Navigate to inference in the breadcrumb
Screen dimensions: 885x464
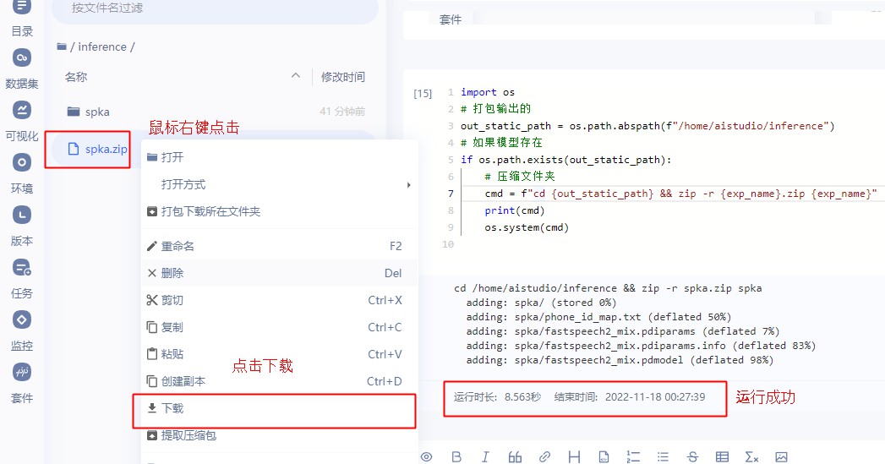pos(102,46)
